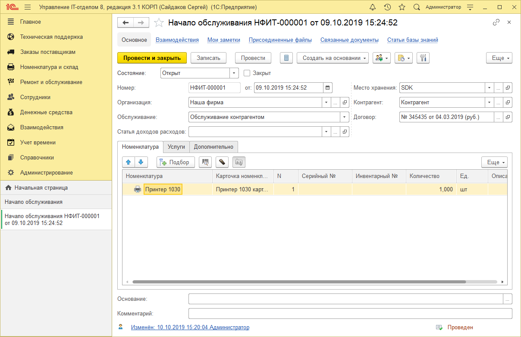
Task: Move the selected row up with the blue arrow
Action: click(128, 162)
